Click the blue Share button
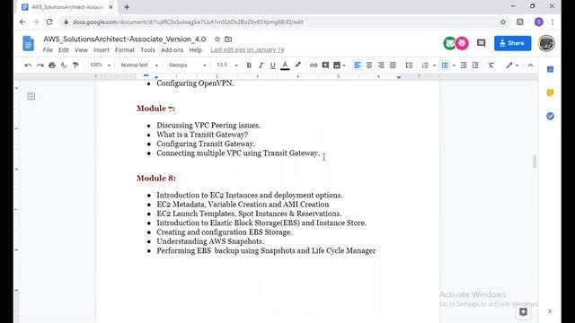575x323 pixels. [512, 43]
